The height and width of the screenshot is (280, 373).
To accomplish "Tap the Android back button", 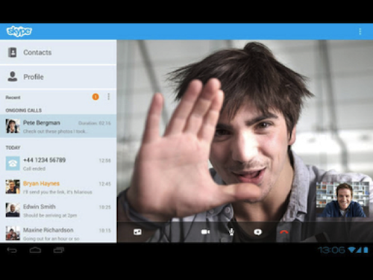I will [x=12, y=250].
